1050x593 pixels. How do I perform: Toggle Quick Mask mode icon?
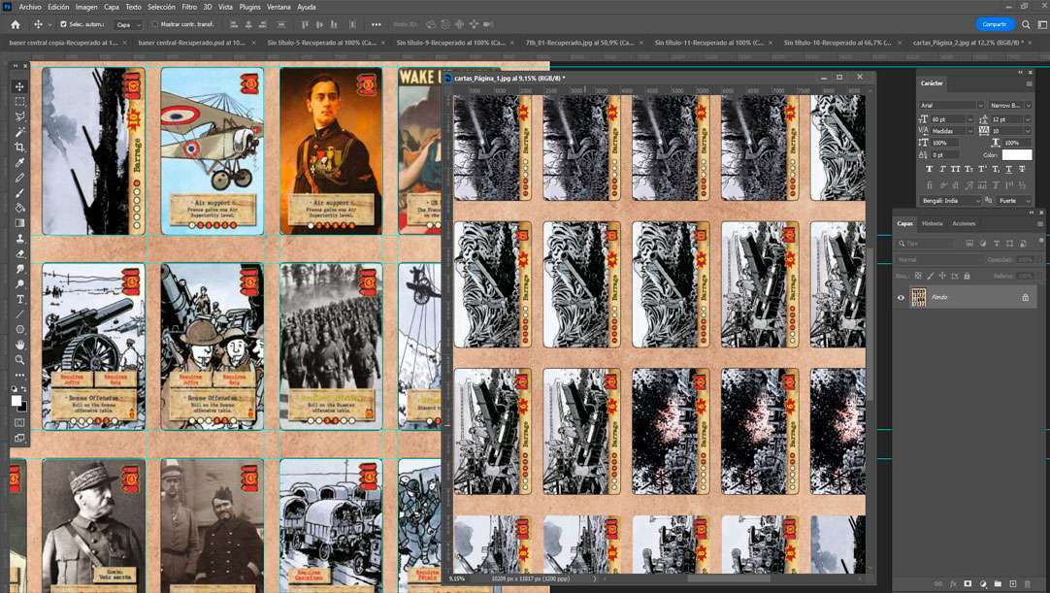19,423
